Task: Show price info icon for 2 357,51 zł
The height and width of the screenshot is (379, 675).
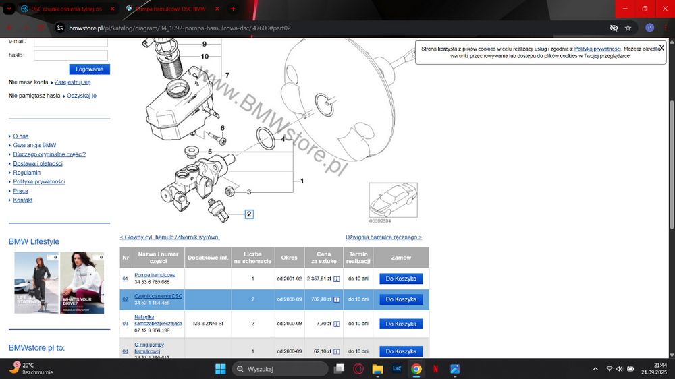Action: click(x=337, y=279)
